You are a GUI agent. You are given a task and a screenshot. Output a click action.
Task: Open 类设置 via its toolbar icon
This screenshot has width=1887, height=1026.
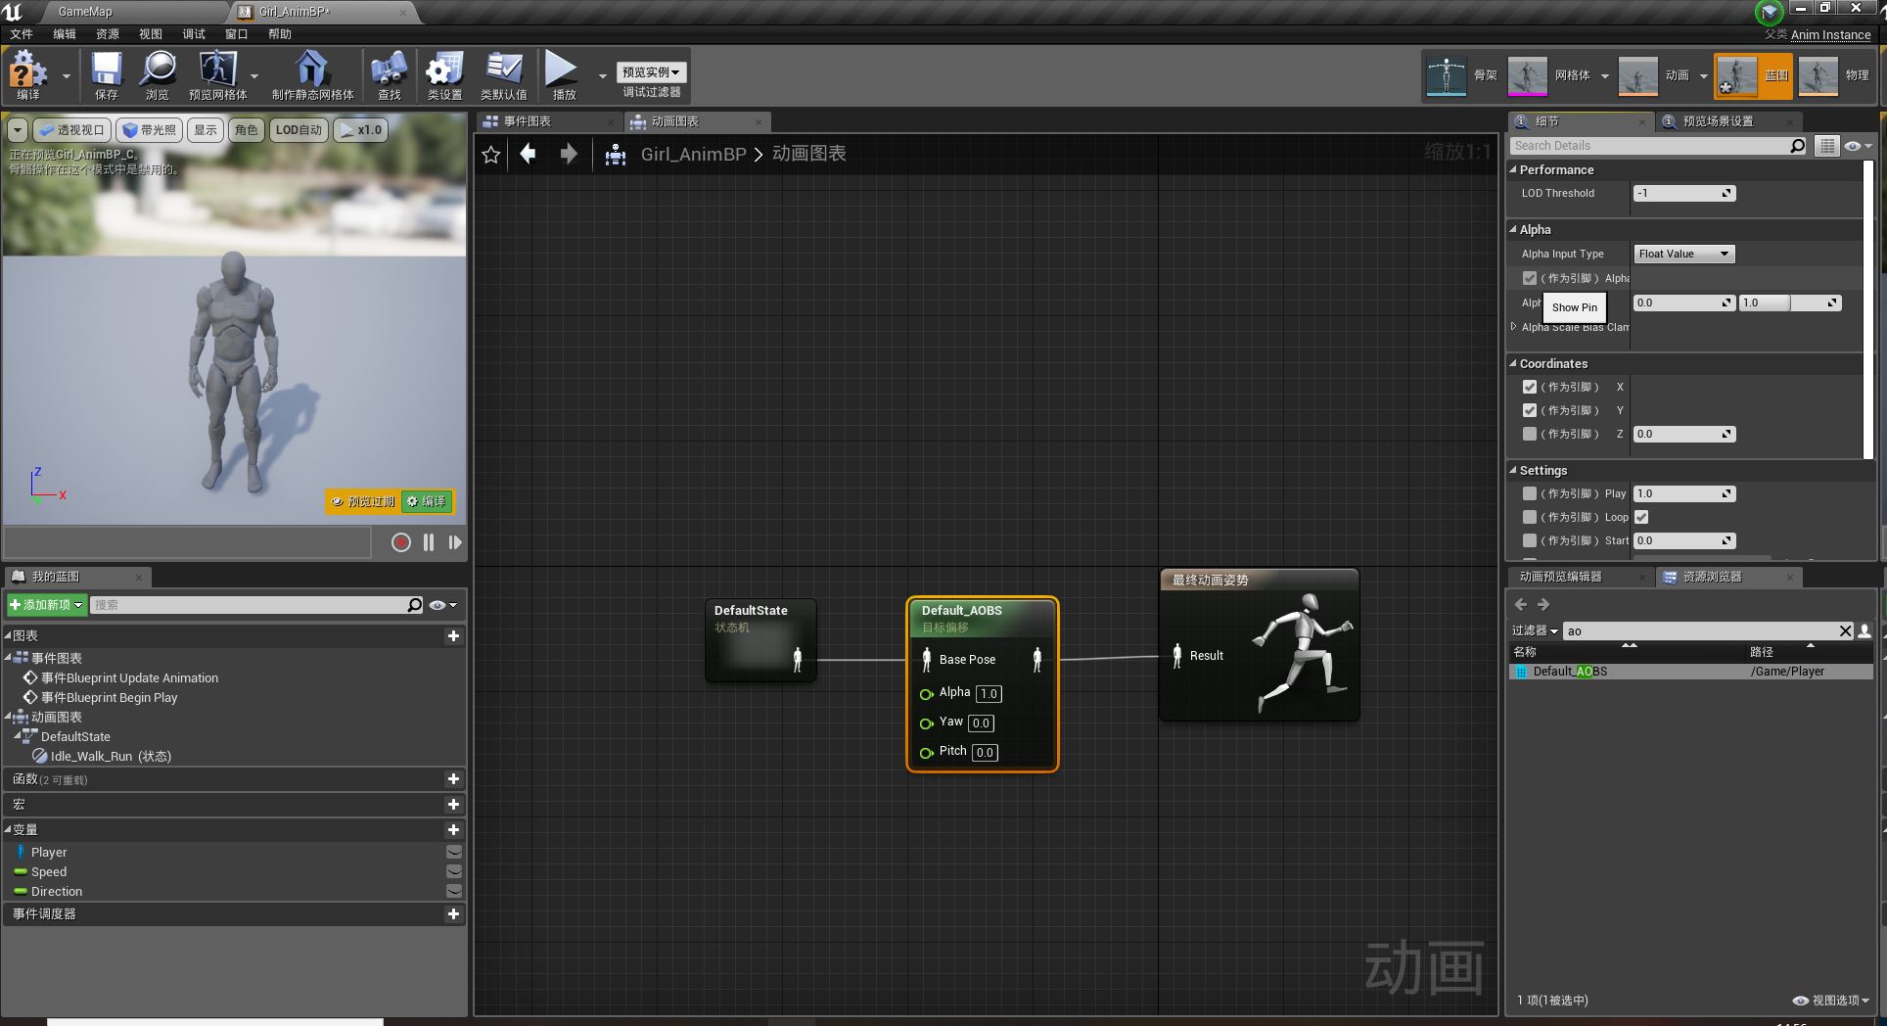pos(443,73)
